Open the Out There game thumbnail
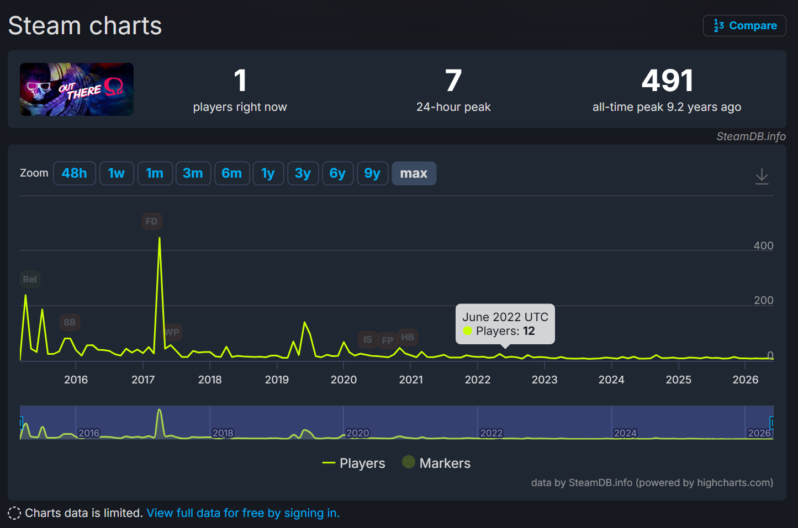The image size is (798, 528). pos(77,89)
